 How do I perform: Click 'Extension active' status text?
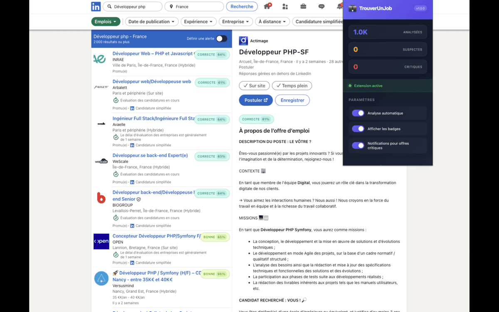pyautogui.click(x=368, y=86)
